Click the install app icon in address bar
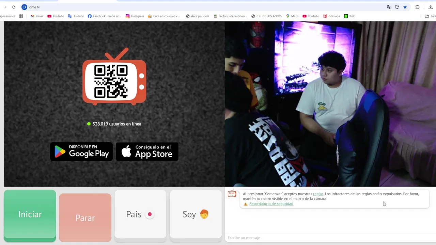 397,7
